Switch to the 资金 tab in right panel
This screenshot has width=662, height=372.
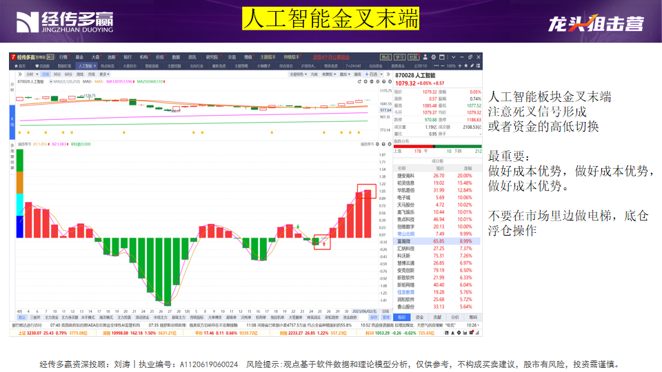(420, 317)
